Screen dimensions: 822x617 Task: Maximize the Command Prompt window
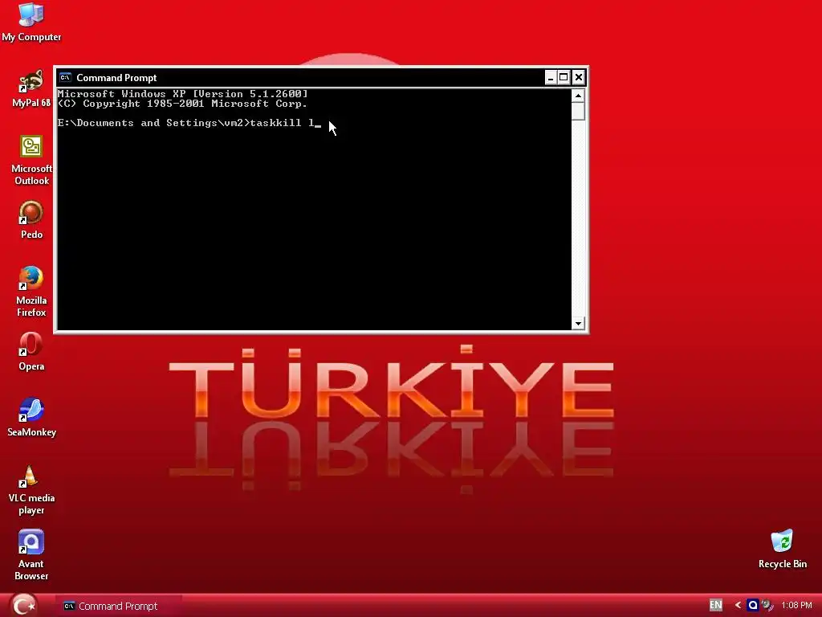564,78
